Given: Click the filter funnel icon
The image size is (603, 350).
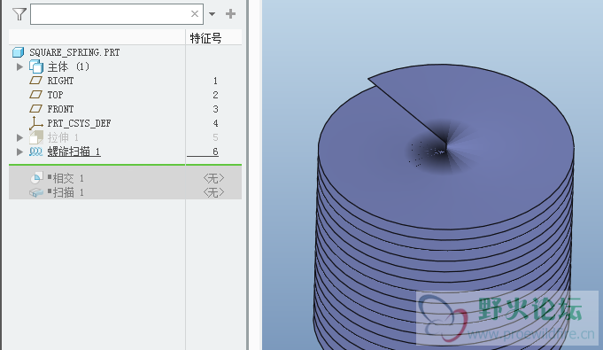Looking at the screenshot, I should tap(19, 14).
